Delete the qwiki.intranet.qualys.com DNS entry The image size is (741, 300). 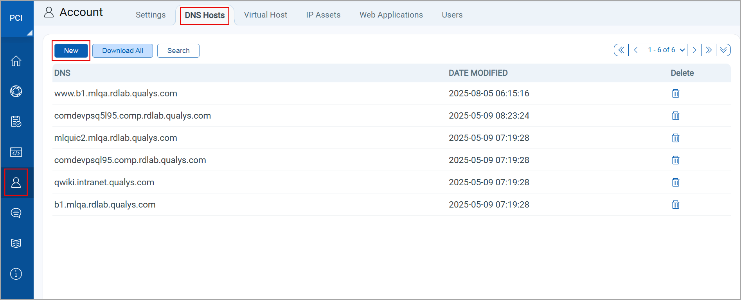coord(675,182)
